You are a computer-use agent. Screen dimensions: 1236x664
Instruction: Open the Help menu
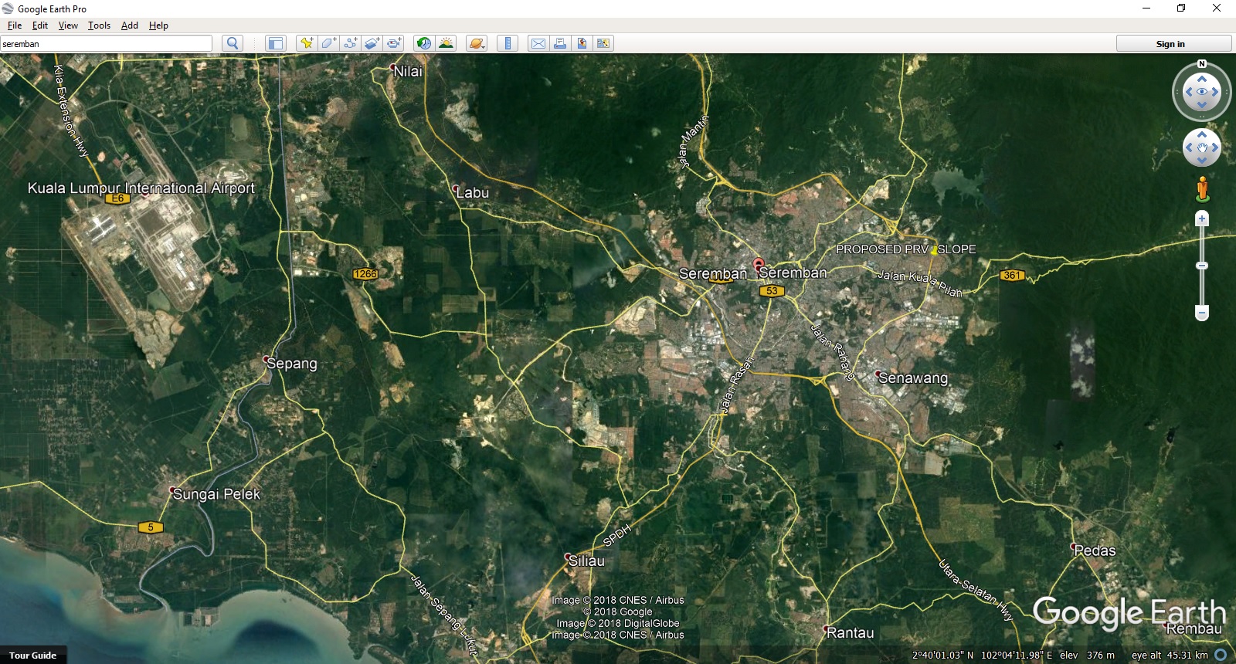tap(158, 25)
